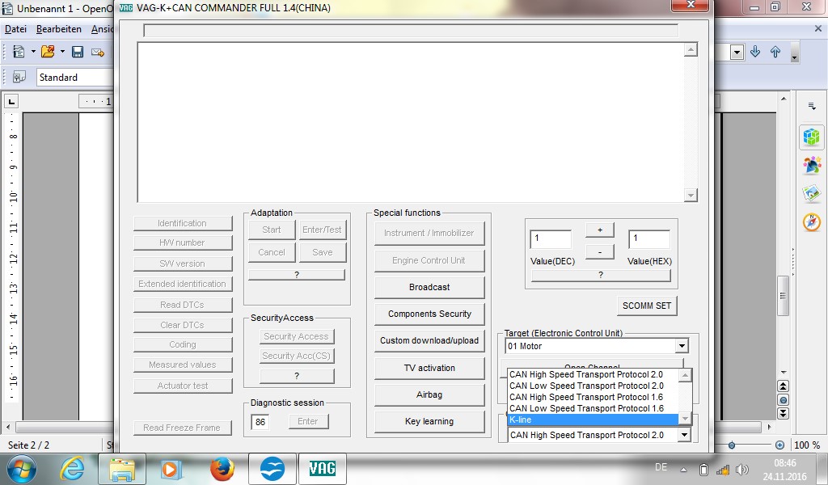Click the Components Security button
Screen dimensions: 828x485
(x=429, y=314)
